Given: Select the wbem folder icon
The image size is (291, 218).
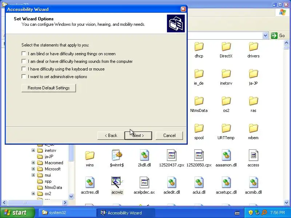Looking at the screenshot, I should tap(253, 128).
